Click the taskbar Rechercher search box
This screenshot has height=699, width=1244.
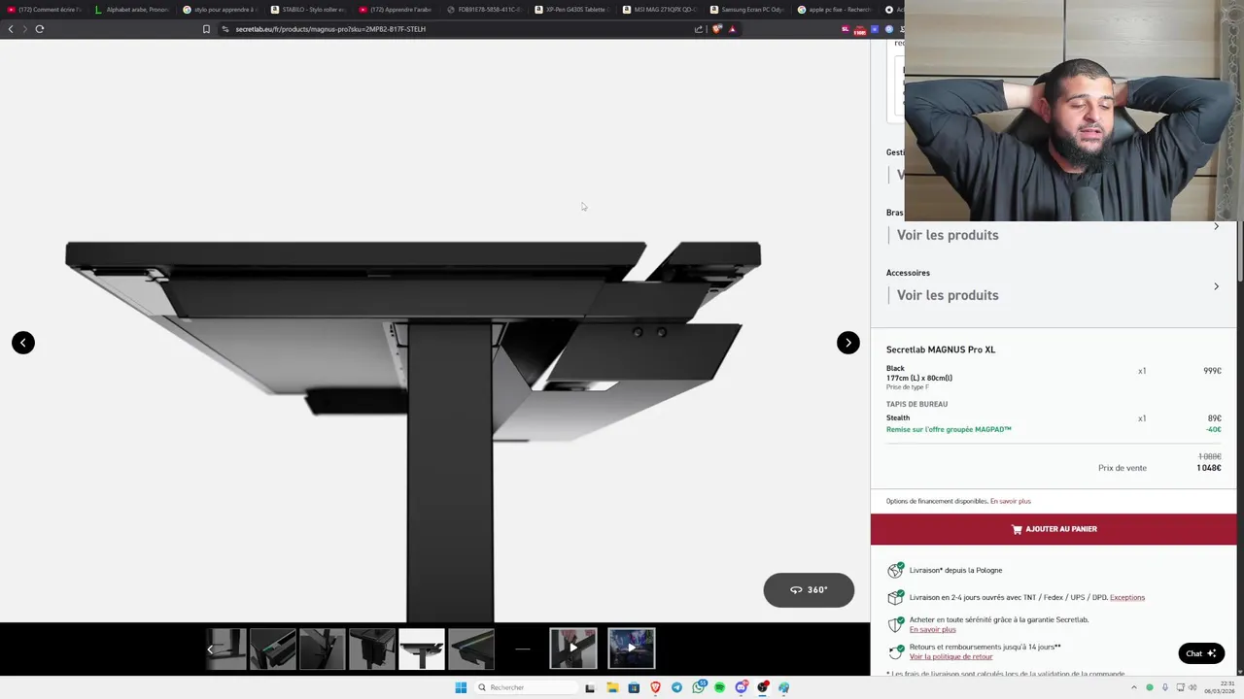click(x=526, y=687)
